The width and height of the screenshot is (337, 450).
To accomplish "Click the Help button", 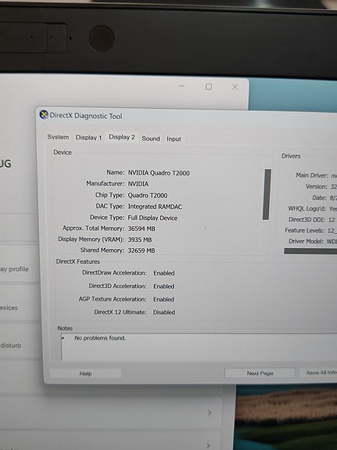I will coord(85,373).
